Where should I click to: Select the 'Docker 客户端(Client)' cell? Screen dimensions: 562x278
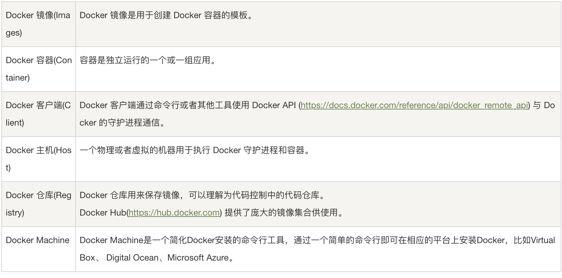tap(39, 114)
